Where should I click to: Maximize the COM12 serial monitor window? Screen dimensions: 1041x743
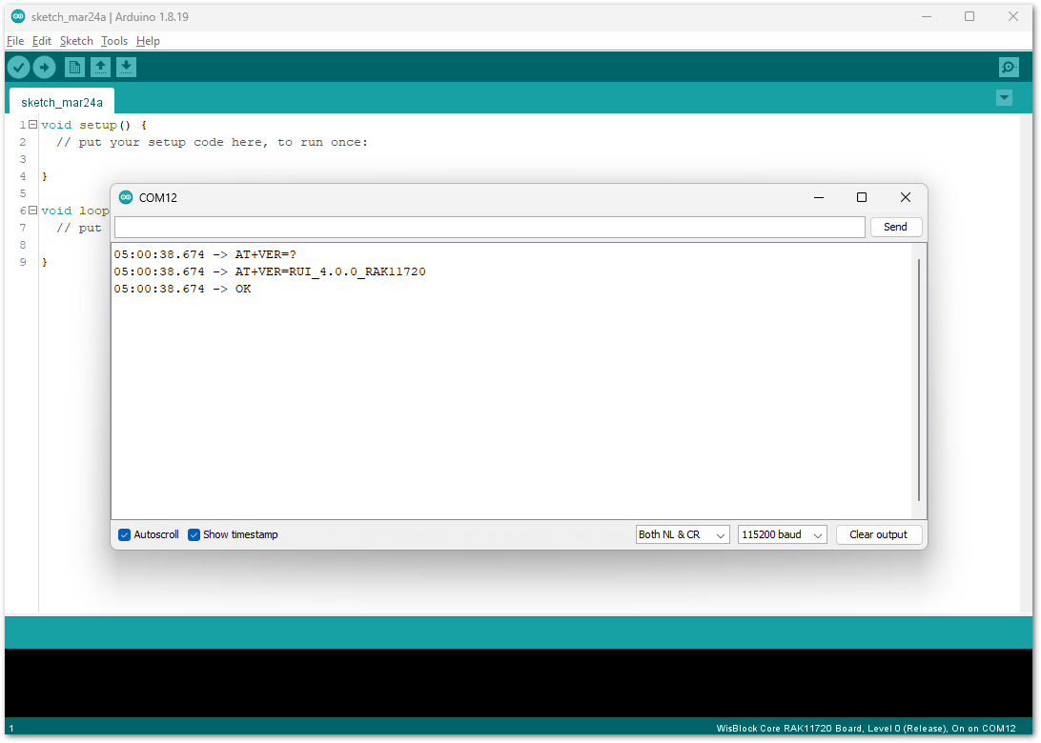[x=862, y=197]
